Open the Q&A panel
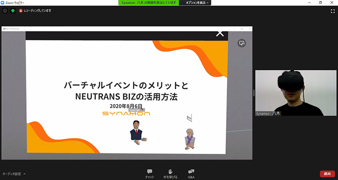338x180 pixels. pos(191,174)
